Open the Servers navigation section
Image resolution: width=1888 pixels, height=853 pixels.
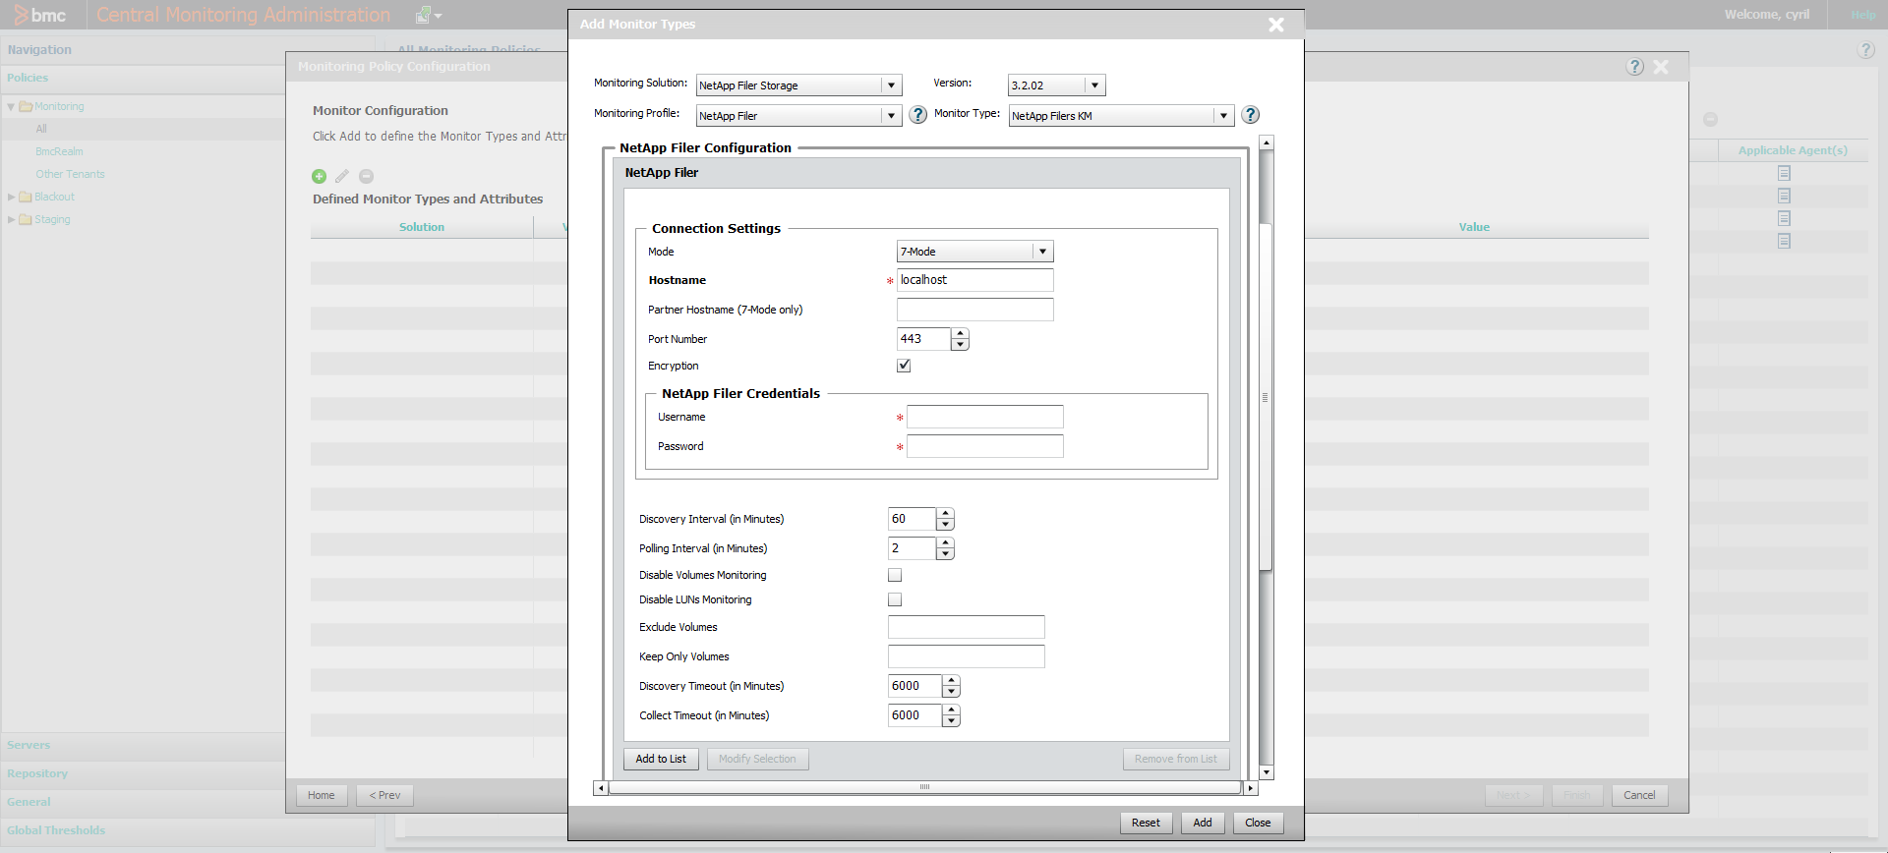(29, 745)
